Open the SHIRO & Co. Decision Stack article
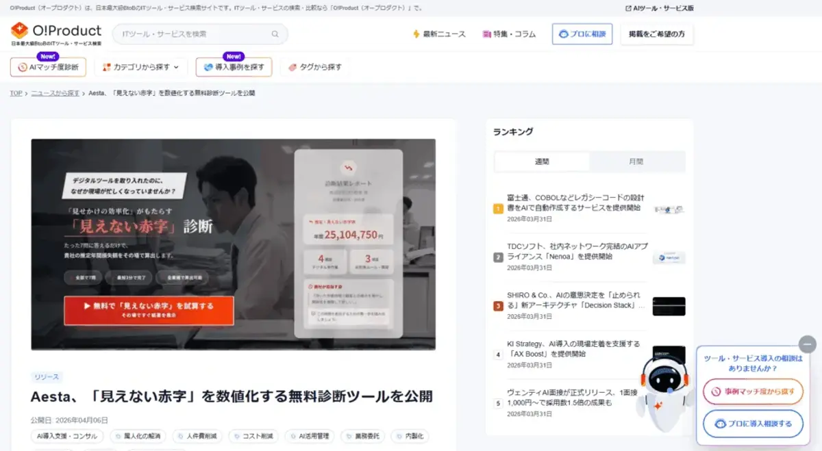 (x=576, y=300)
